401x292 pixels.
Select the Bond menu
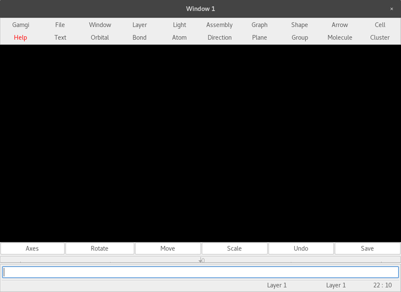click(139, 38)
